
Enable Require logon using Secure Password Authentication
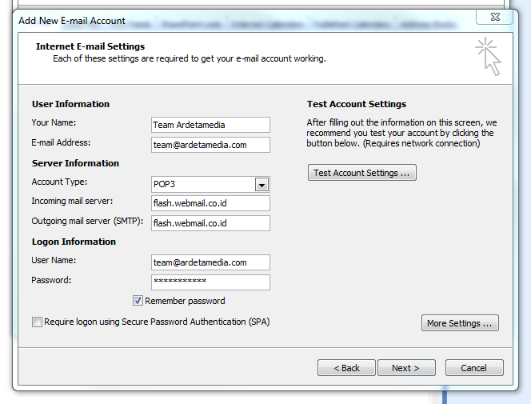pyautogui.click(x=37, y=322)
